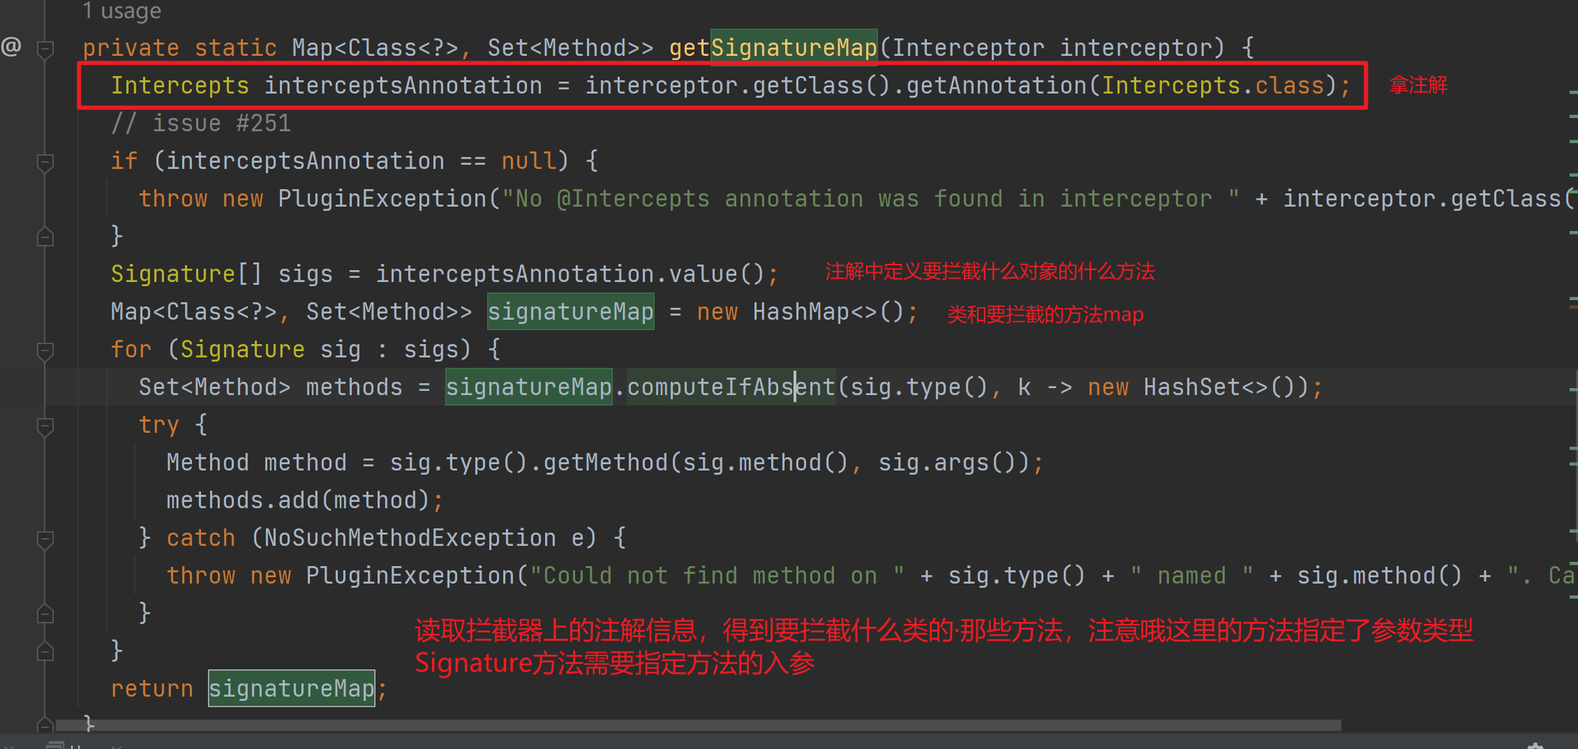This screenshot has width=1578, height=749.
Task: Collapse the try block fold marker
Action: click(45, 427)
